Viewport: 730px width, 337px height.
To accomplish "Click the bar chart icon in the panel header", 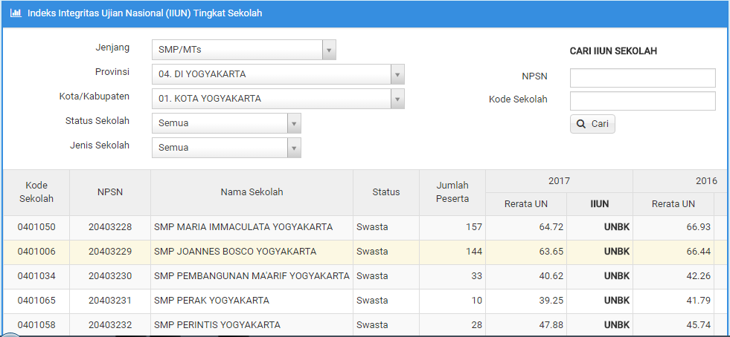I will [16, 13].
